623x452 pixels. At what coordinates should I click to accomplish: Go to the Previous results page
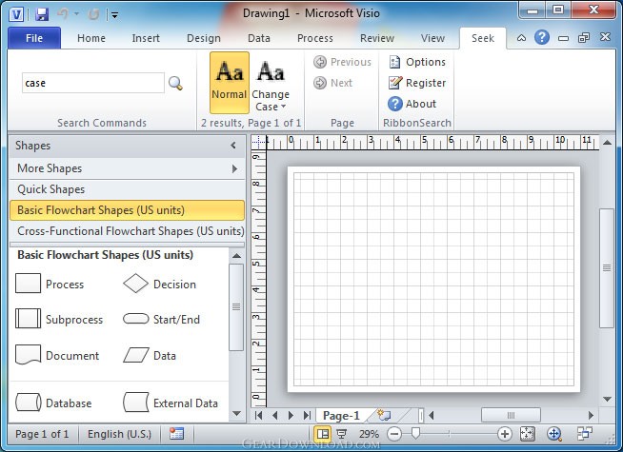(342, 62)
